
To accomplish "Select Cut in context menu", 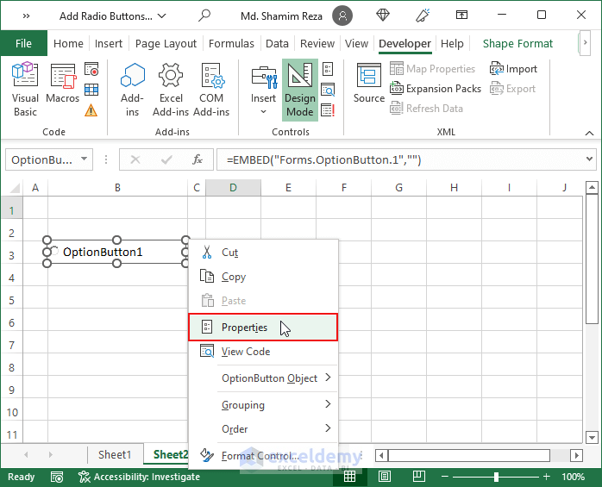I will (263, 253).
